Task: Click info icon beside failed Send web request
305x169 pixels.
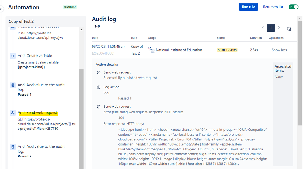Action: coord(99,107)
